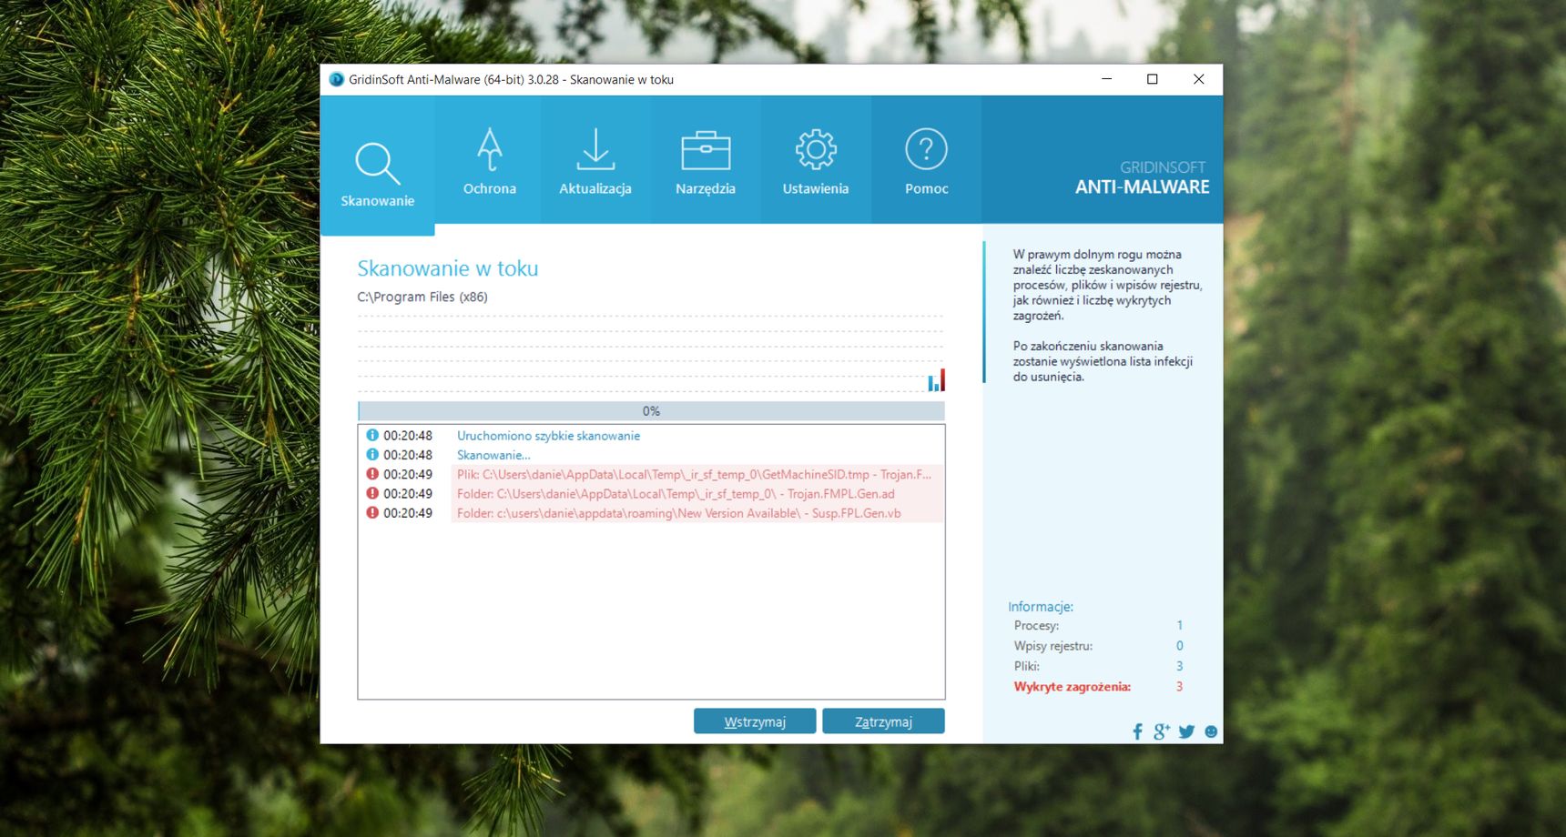Click the alert icon of Susp.FPL.Gen.vb row
Screen dimensions: 1566x837
click(372, 513)
